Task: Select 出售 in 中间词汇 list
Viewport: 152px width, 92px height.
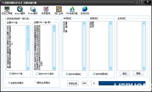Action: [65, 31]
